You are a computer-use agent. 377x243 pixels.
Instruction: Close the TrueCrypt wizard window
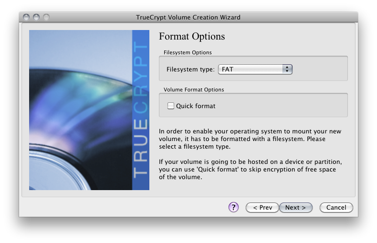[26, 17]
